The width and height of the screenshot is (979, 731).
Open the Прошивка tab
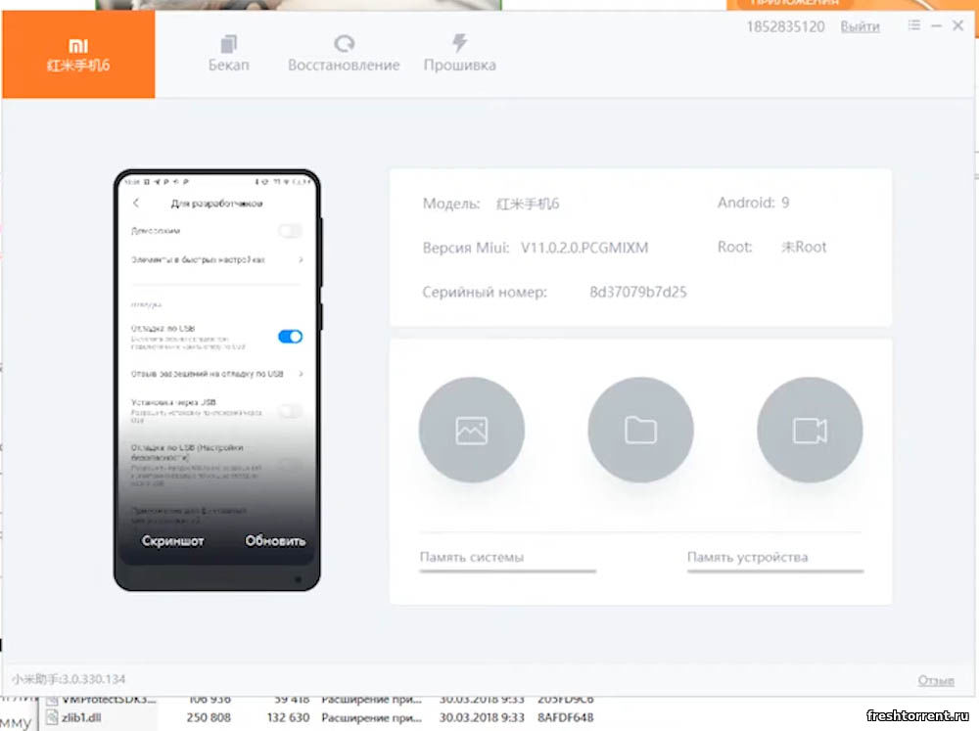(459, 54)
